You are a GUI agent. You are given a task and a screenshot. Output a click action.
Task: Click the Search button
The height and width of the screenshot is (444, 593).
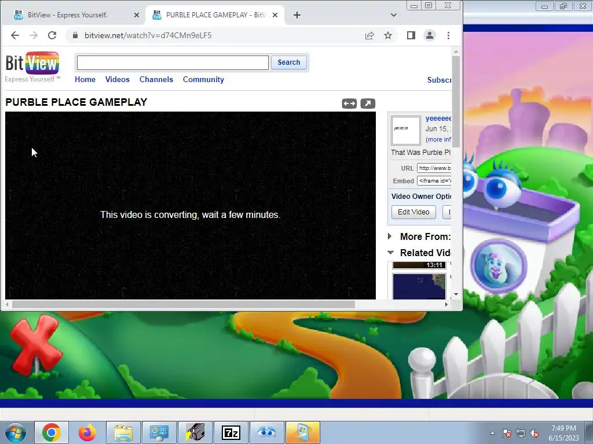click(289, 62)
